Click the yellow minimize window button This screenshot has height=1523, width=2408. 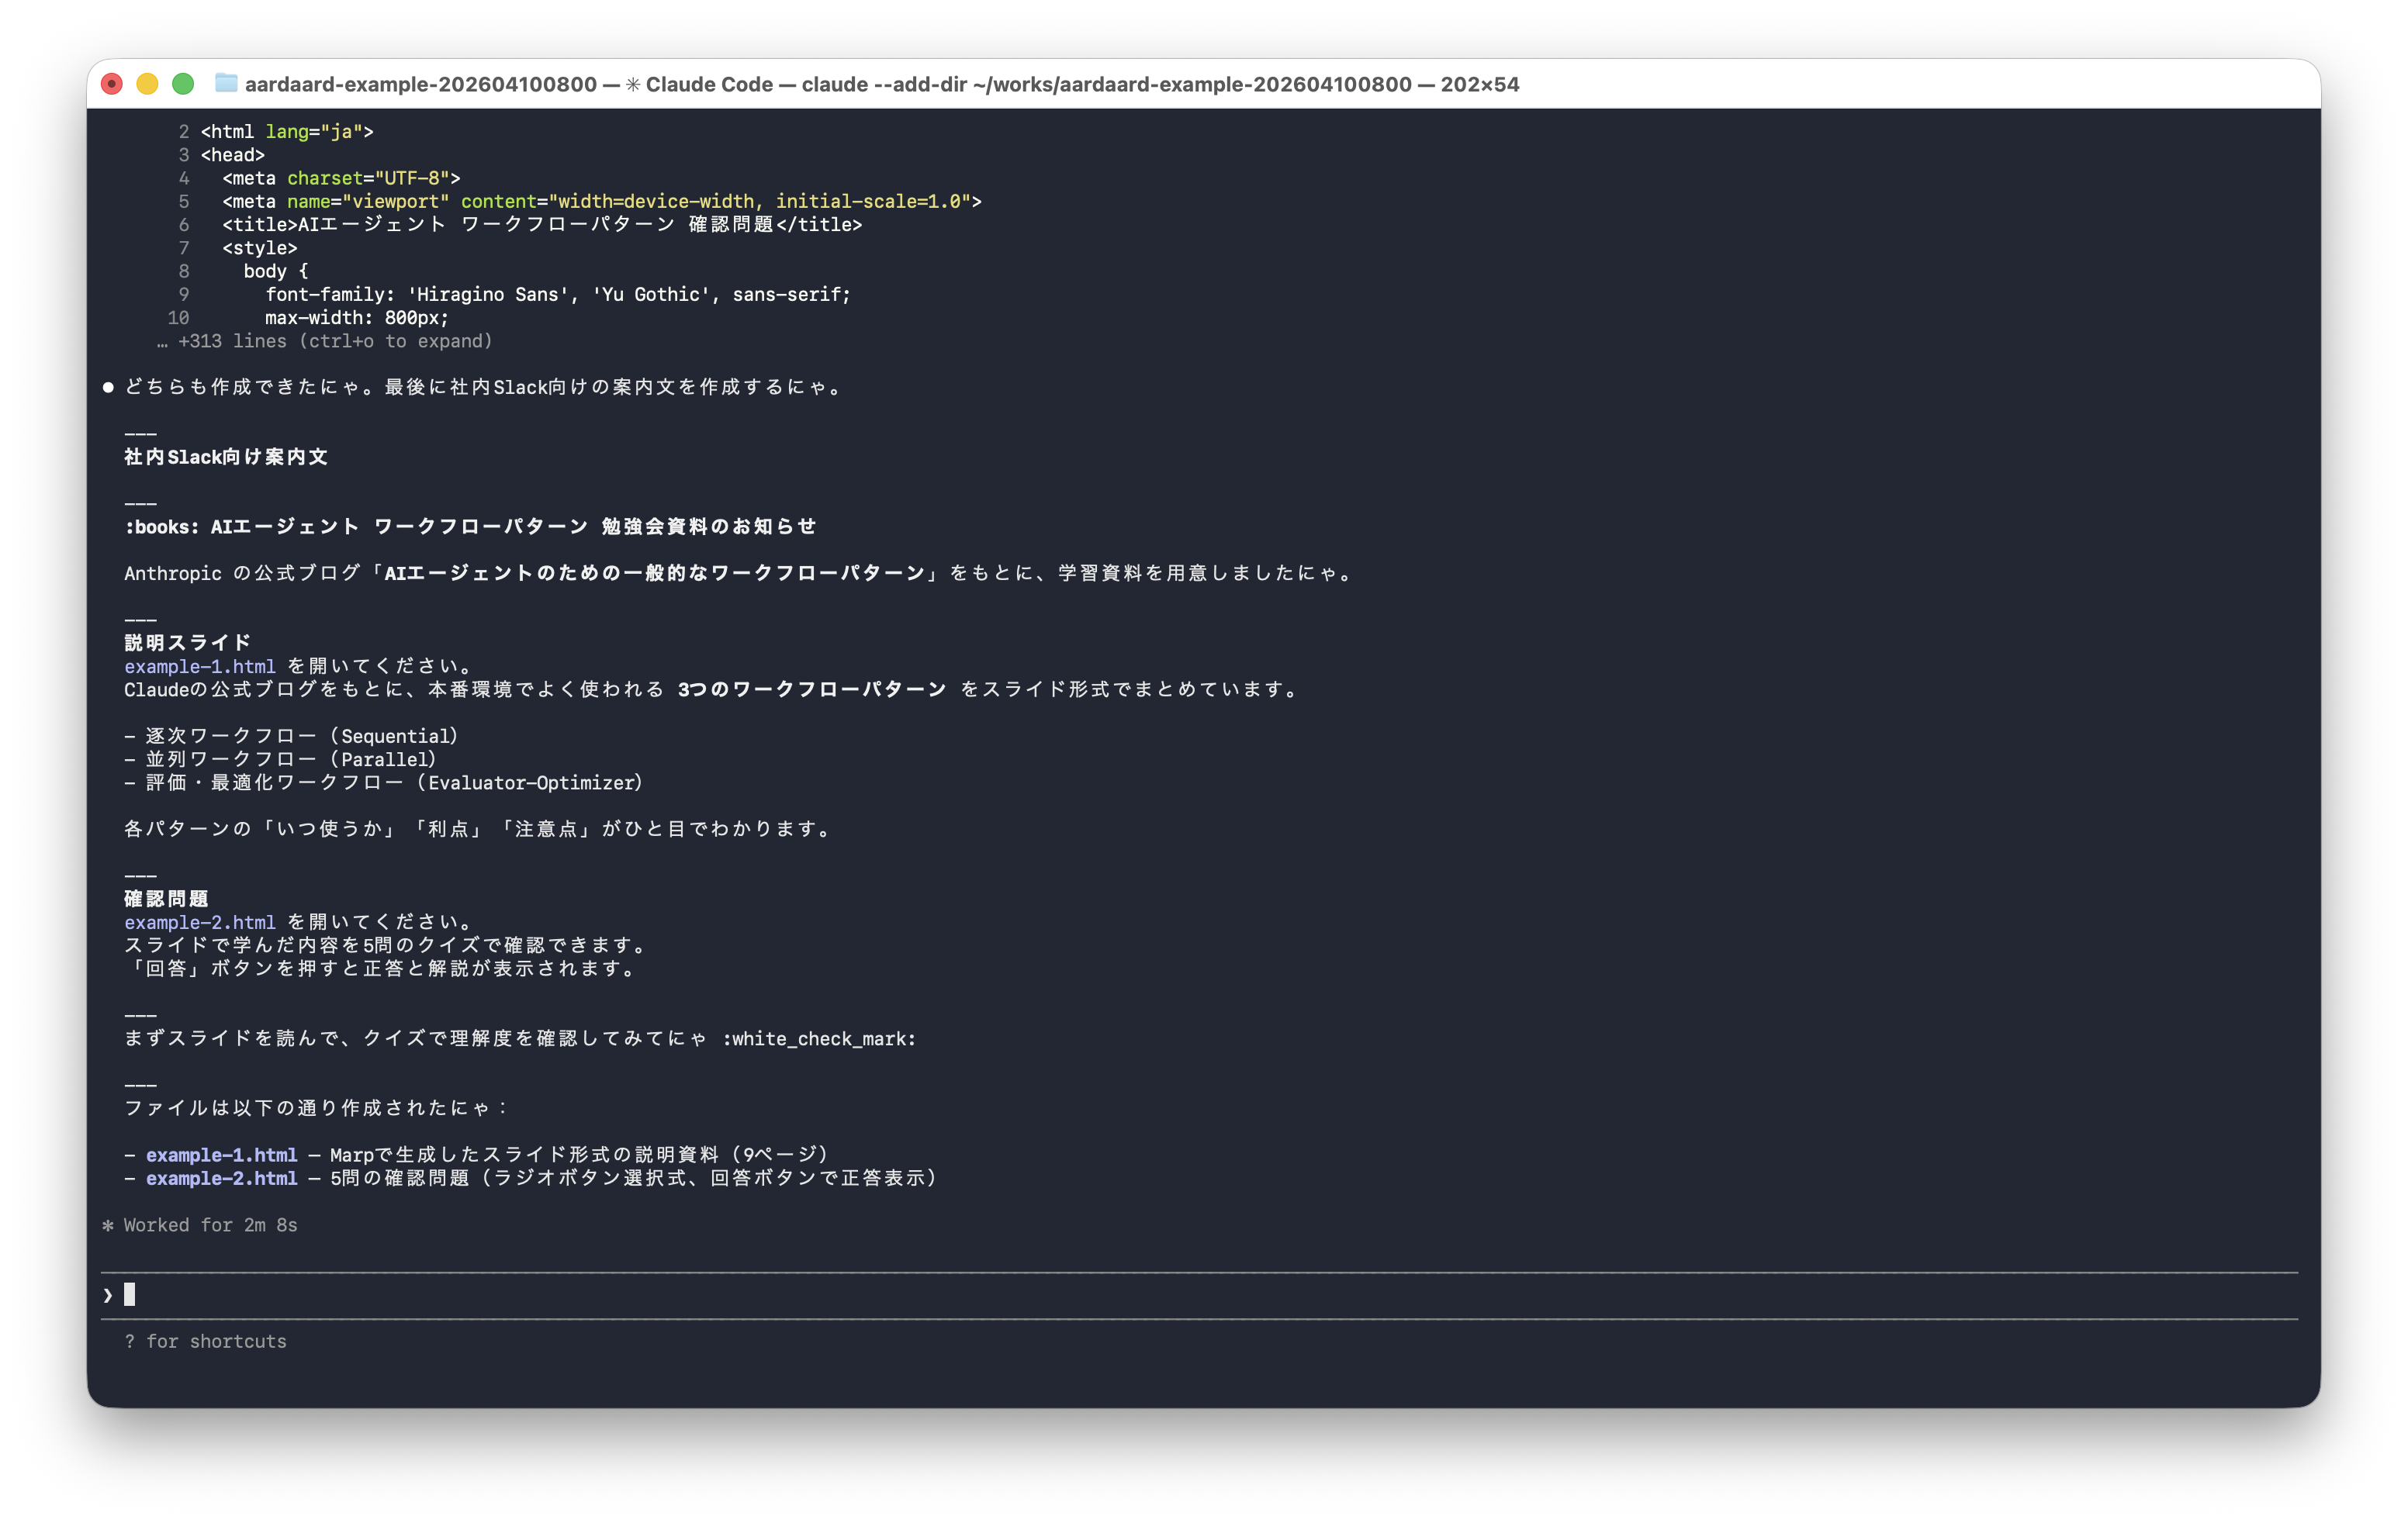147,84
